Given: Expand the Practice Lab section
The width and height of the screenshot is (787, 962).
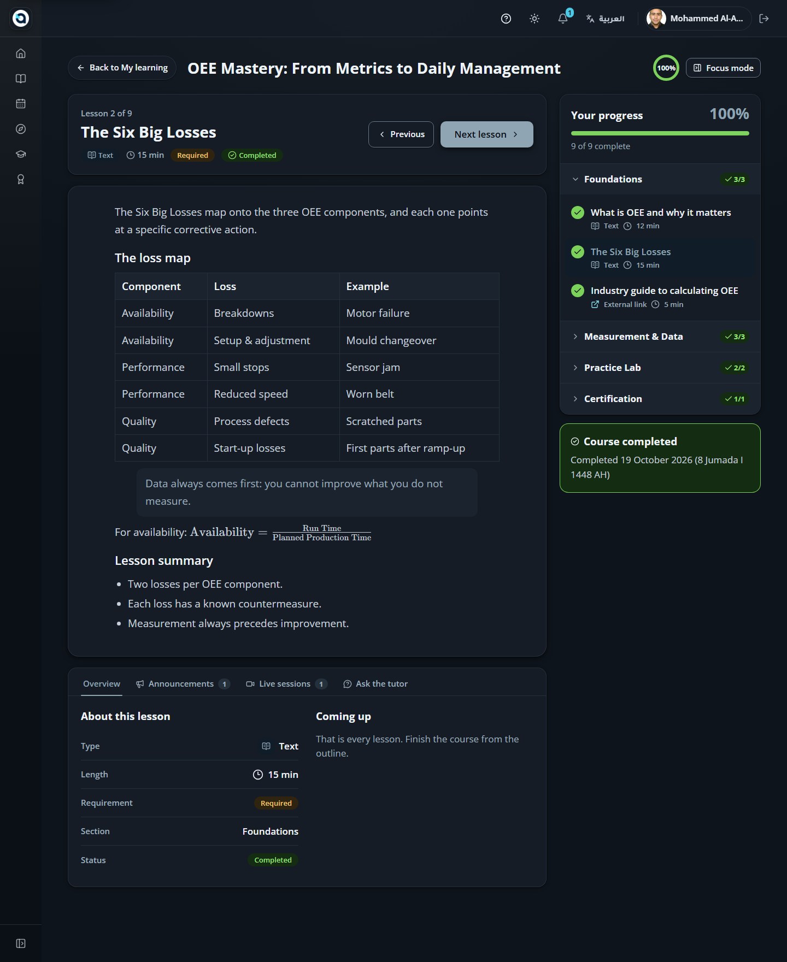Looking at the screenshot, I should (660, 368).
